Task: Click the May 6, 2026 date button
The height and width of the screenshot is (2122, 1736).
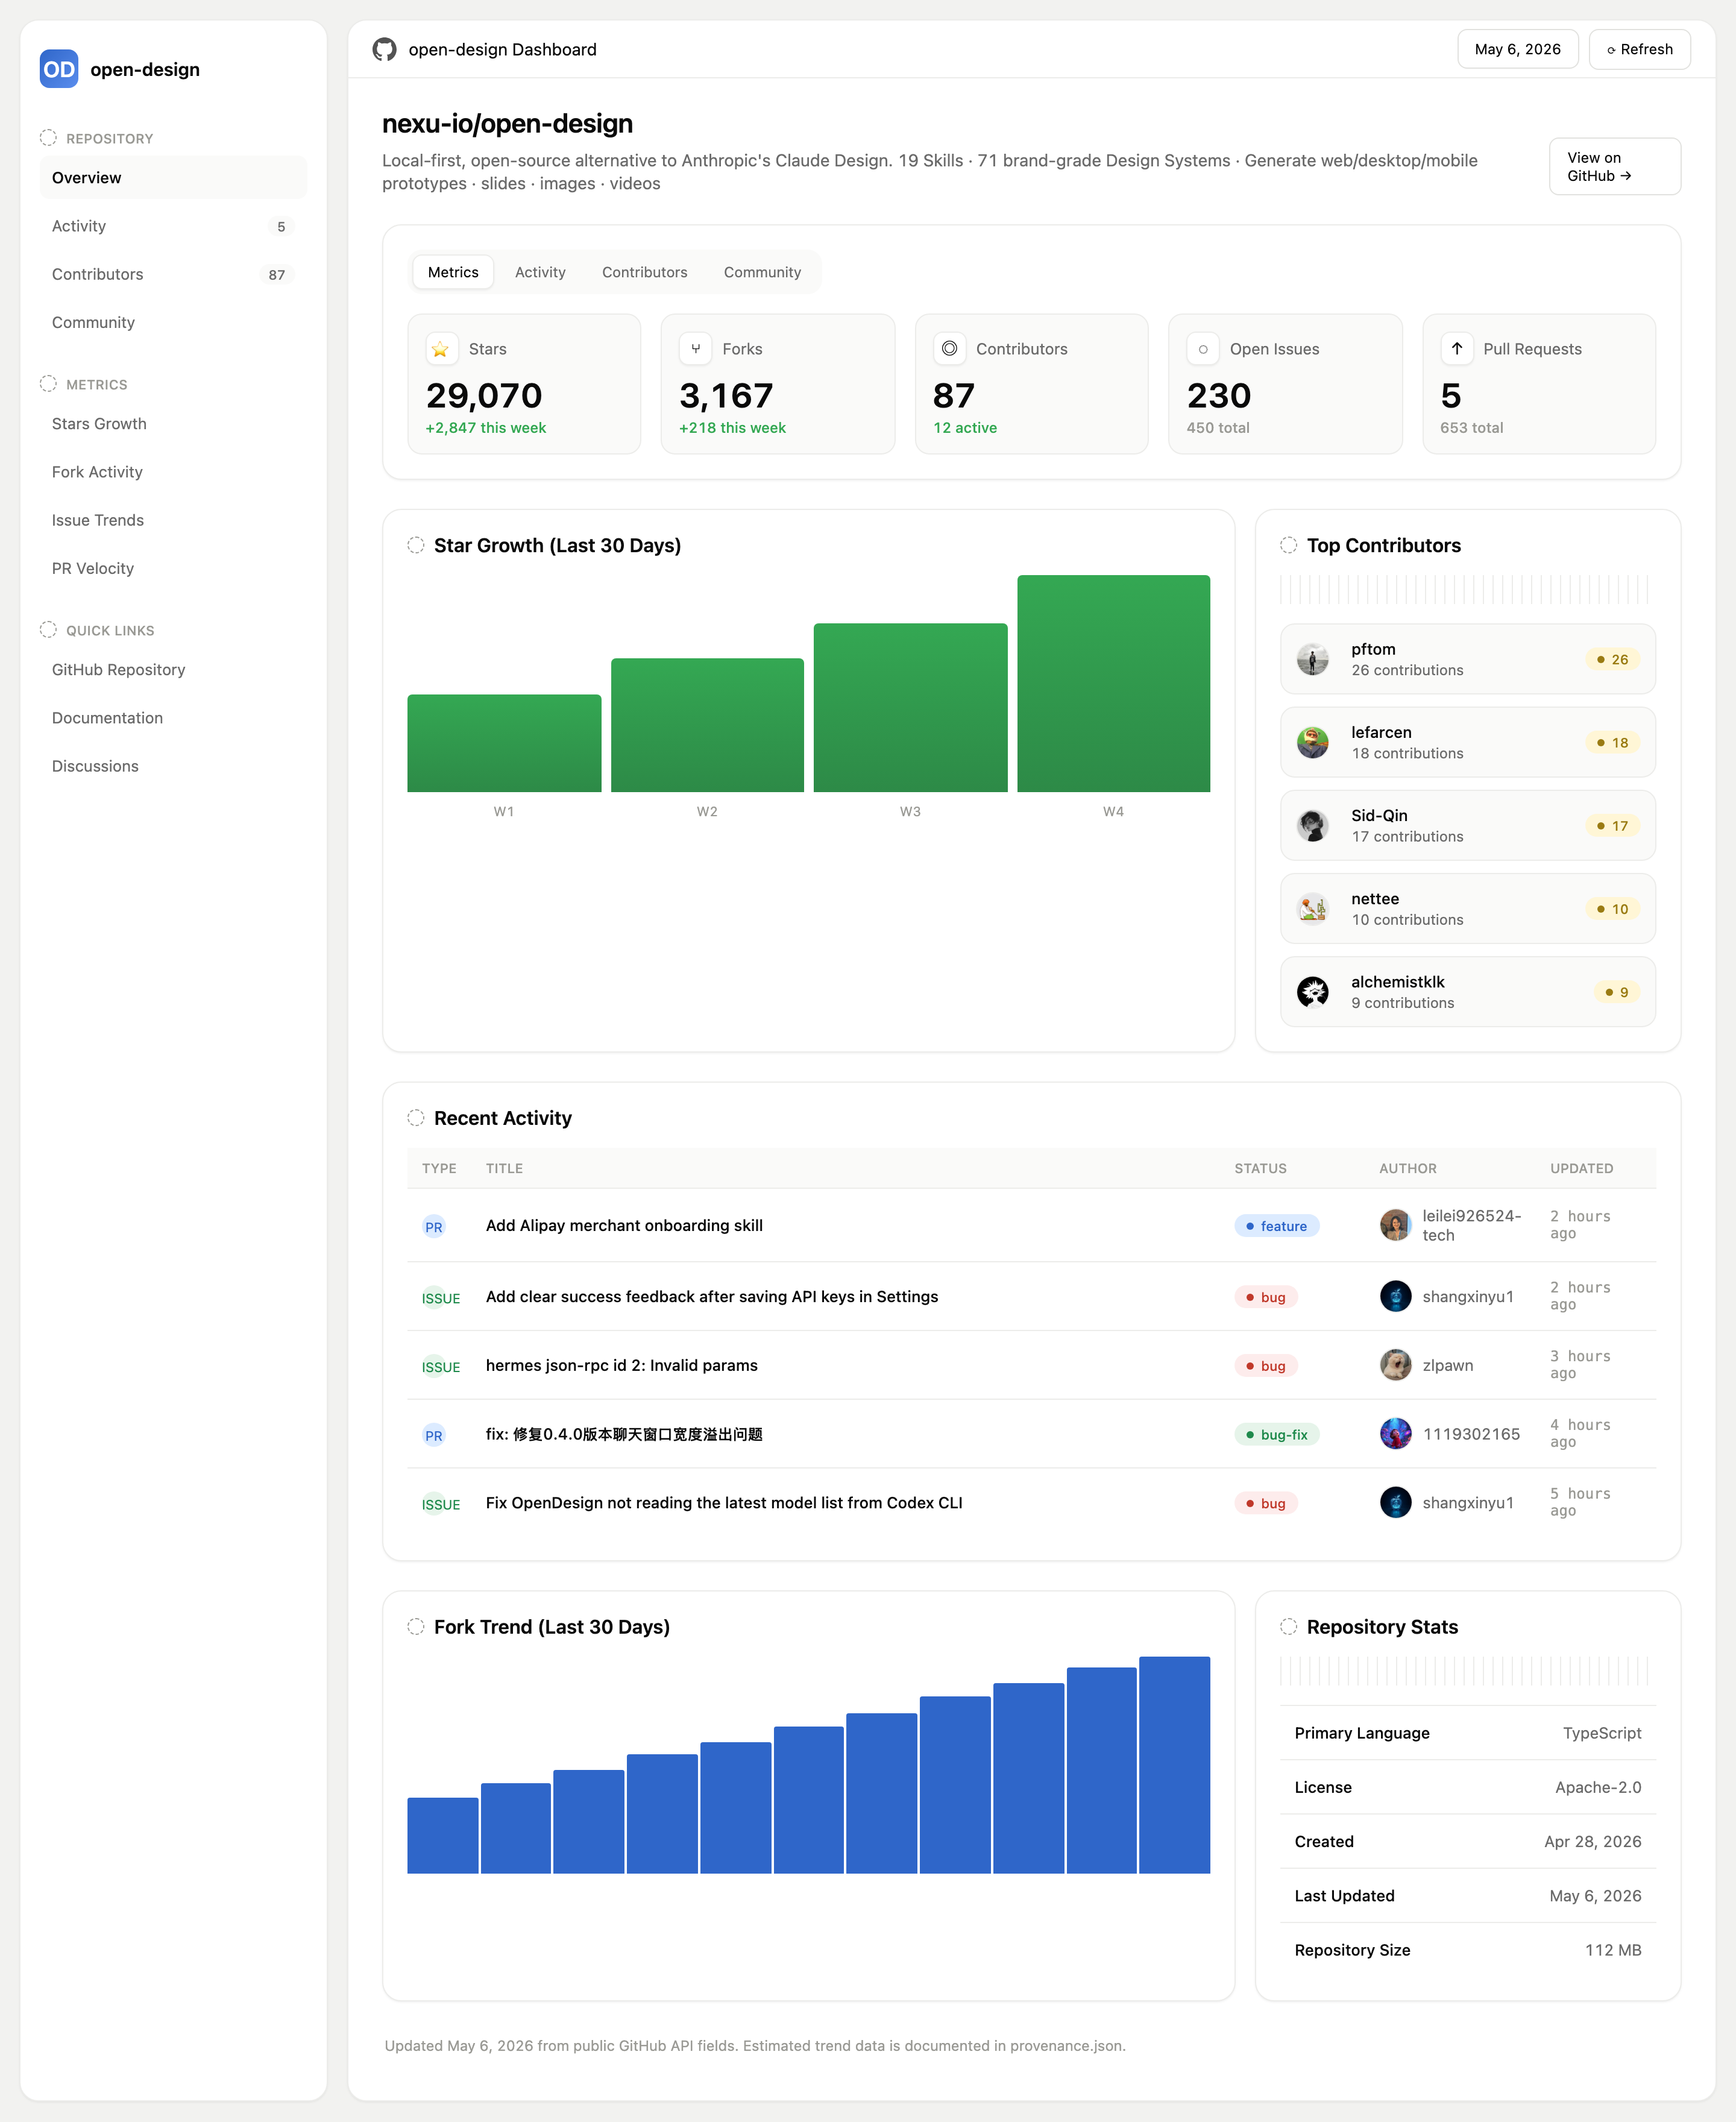Action: click(1517, 49)
